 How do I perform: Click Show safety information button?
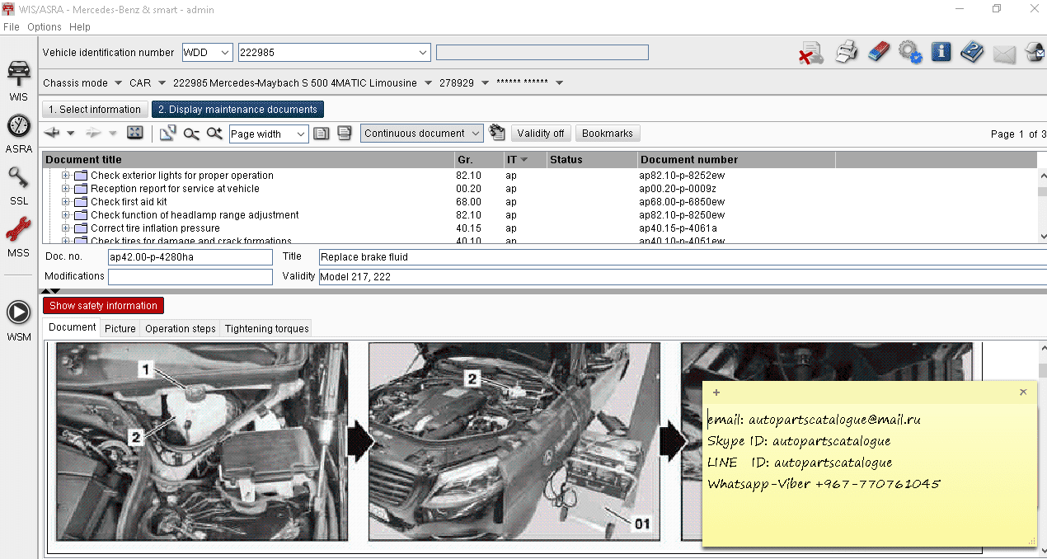click(103, 306)
